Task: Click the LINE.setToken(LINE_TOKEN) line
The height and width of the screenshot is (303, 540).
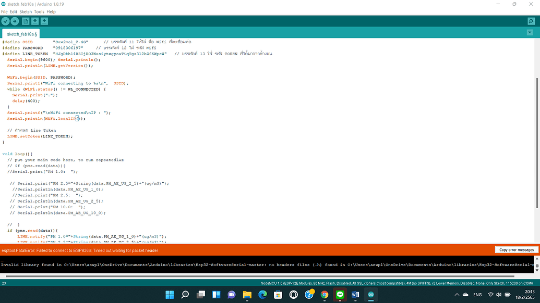Action: (x=40, y=136)
